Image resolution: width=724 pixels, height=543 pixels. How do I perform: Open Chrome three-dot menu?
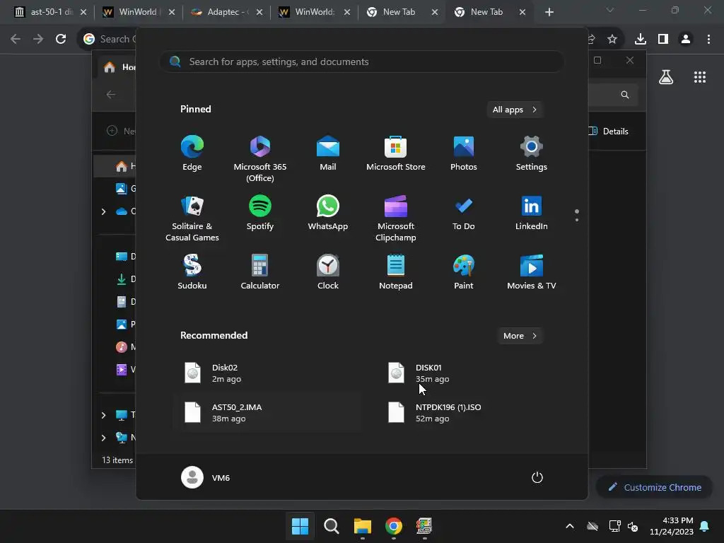708,39
